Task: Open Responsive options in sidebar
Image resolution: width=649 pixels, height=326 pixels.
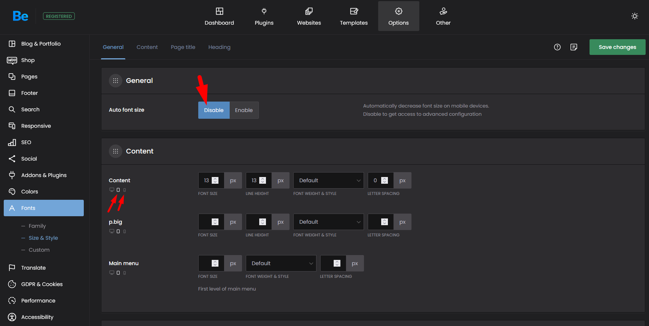Action: click(x=44, y=126)
